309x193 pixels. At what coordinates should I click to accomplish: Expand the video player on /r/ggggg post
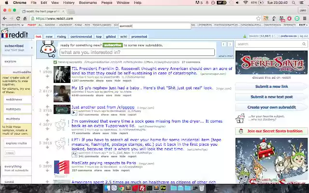(74, 112)
